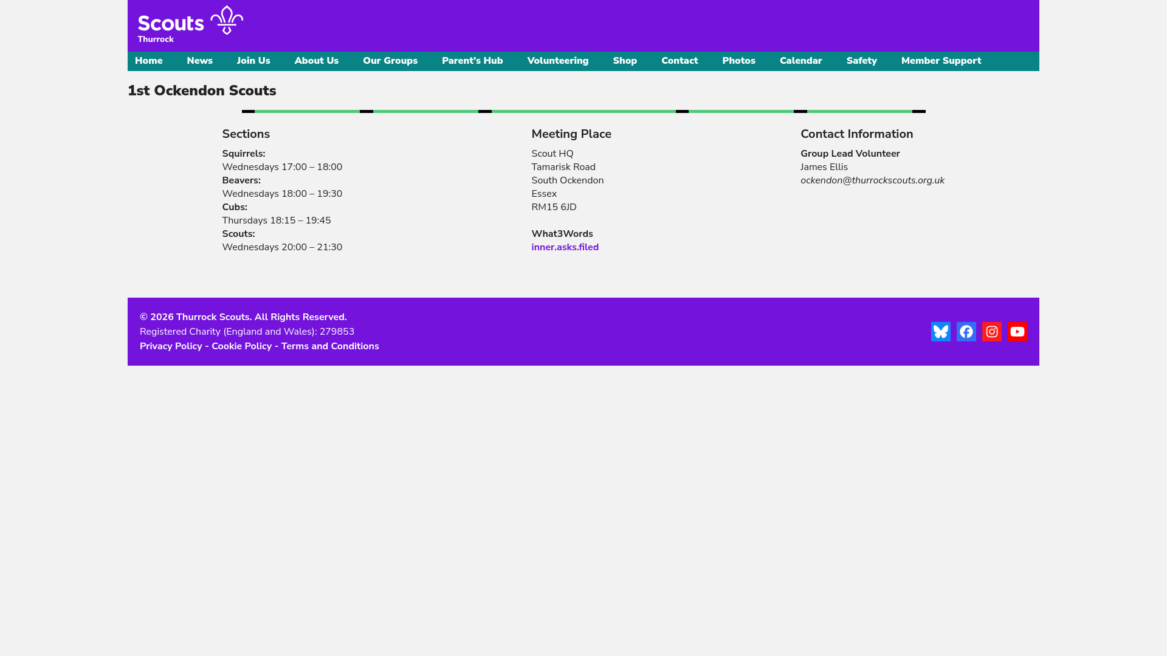The width and height of the screenshot is (1167, 656).
Task: Open the Join Us menu item
Action: coord(253,61)
